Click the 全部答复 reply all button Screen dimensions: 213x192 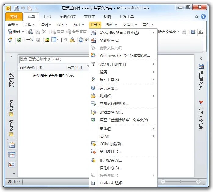tap(76, 32)
